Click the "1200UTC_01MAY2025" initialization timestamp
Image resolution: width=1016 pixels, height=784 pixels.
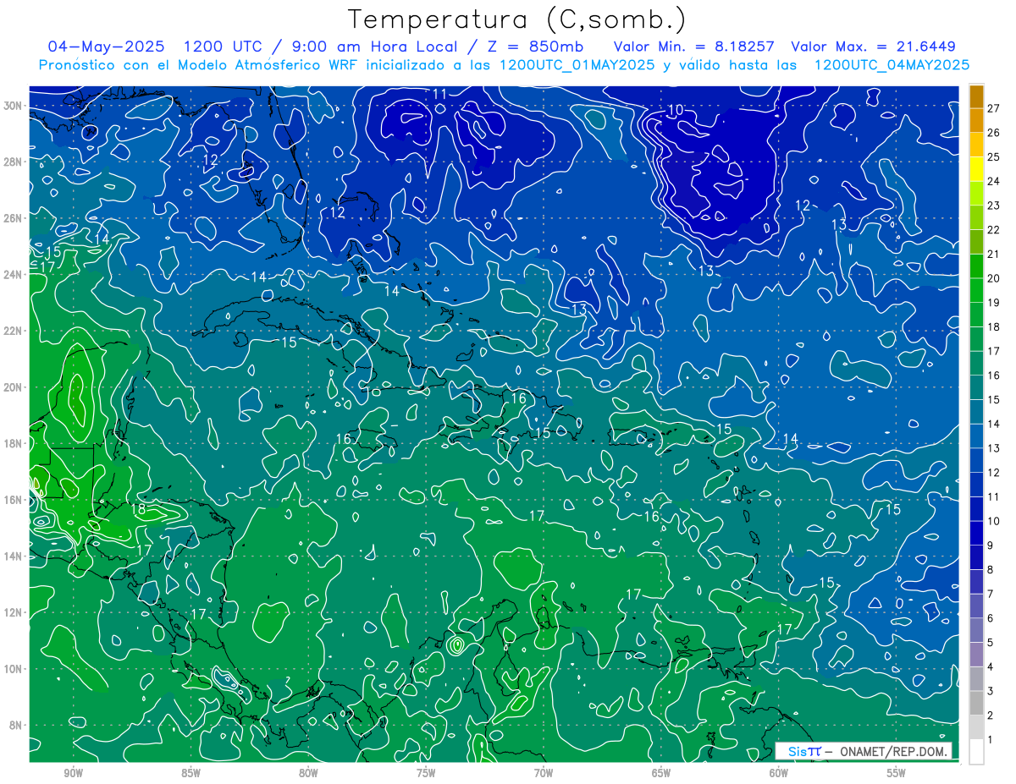pos(577,65)
